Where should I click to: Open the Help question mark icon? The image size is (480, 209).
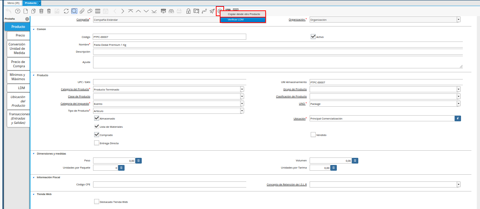[x=17, y=11]
